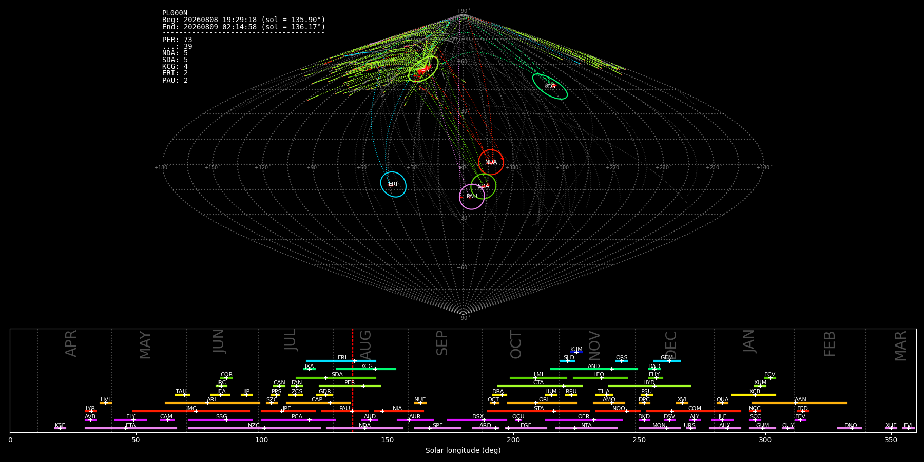Click the pink PAU radiant circle on the map
The width and height of the screenshot is (924, 462).
[x=472, y=197]
